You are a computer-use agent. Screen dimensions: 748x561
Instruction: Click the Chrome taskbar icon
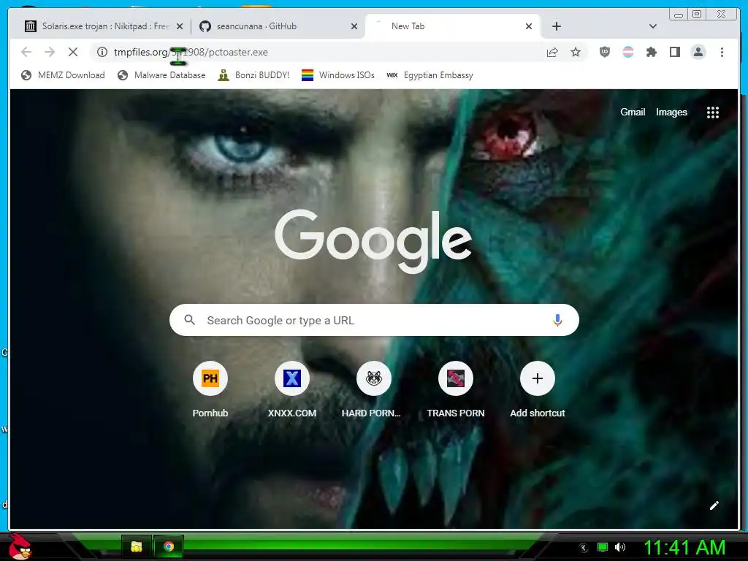169,546
